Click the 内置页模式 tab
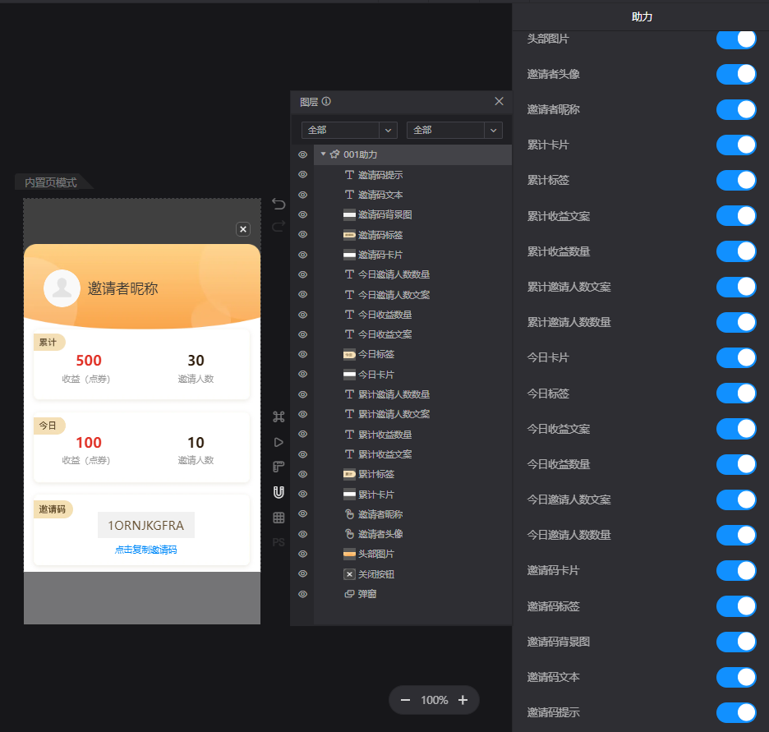Viewport: 769px width, 732px height. 51,182
